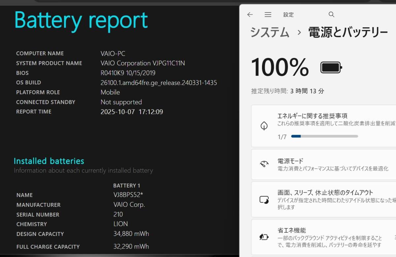Click the VAIO-PC computer name value
Viewport: 396px width, 257px height.
click(x=113, y=53)
